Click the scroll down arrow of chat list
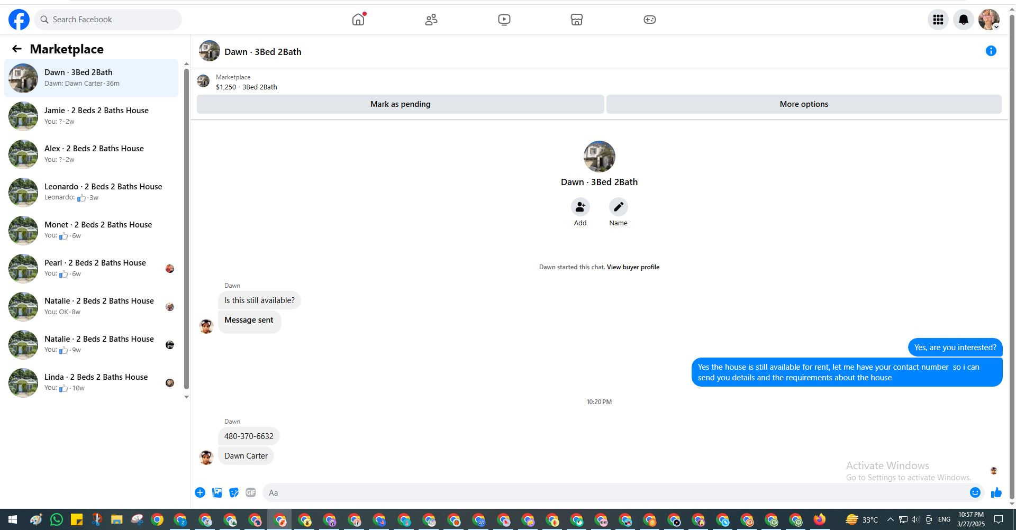The image size is (1016, 530). click(x=186, y=397)
